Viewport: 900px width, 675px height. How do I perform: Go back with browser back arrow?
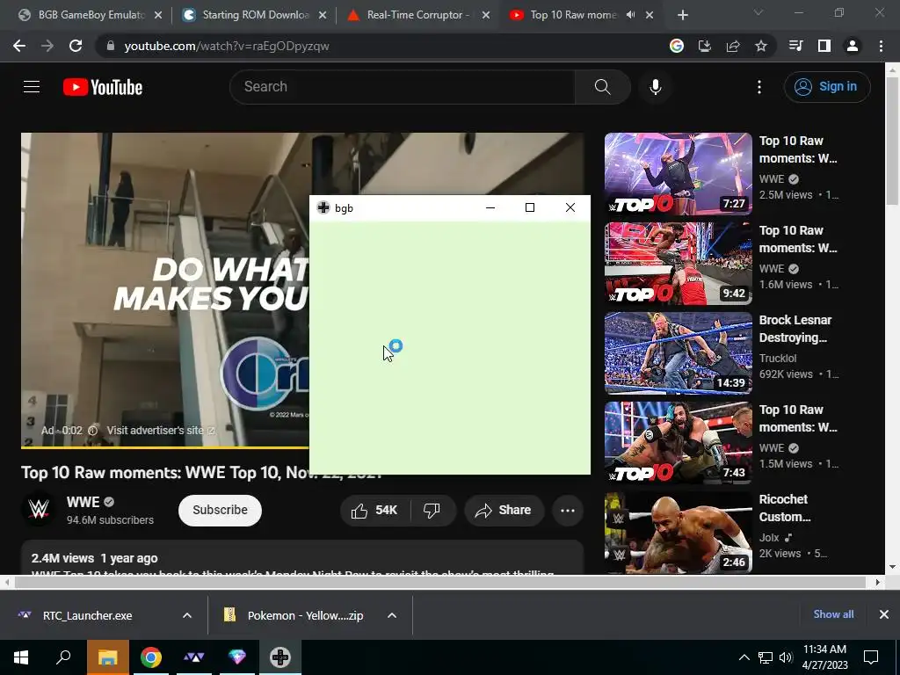19,46
